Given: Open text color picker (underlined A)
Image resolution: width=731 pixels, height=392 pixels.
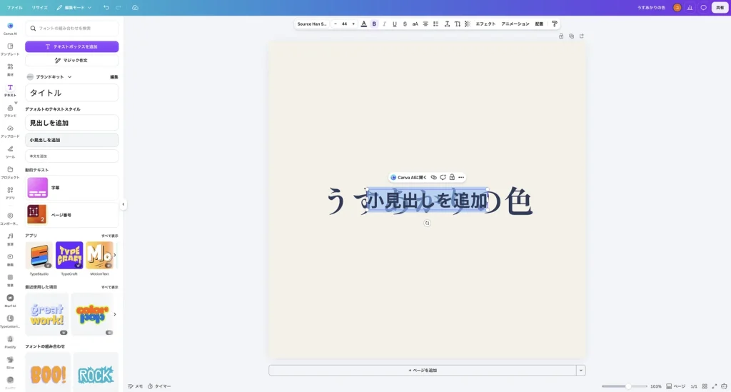Looking at the screenshot, I should click(364, 24).
